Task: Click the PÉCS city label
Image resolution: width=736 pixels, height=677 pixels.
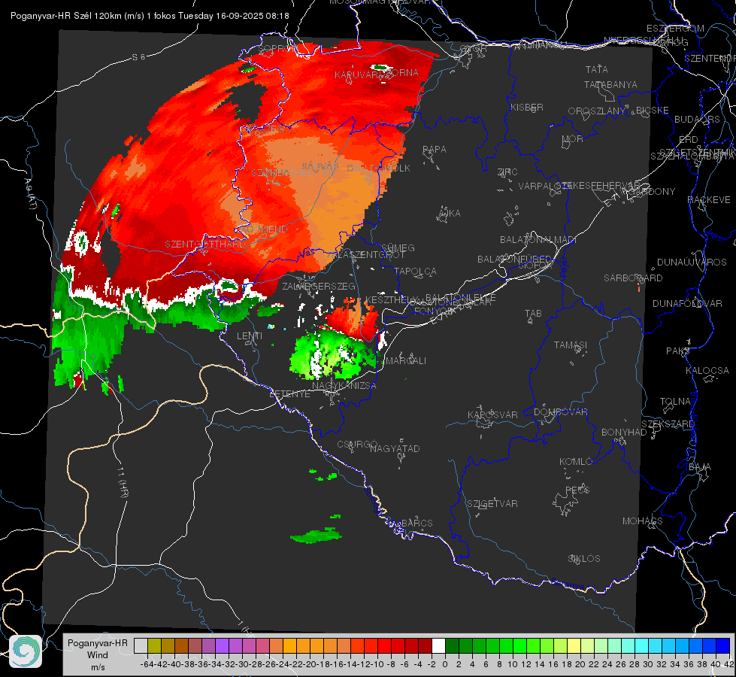Action: [x=577, y=490]
